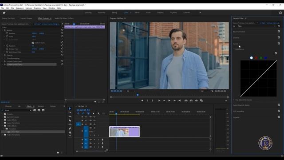Select the blue curve channel
The height and width of the screenshot is (160, 284).
click(x=265, y=58)
